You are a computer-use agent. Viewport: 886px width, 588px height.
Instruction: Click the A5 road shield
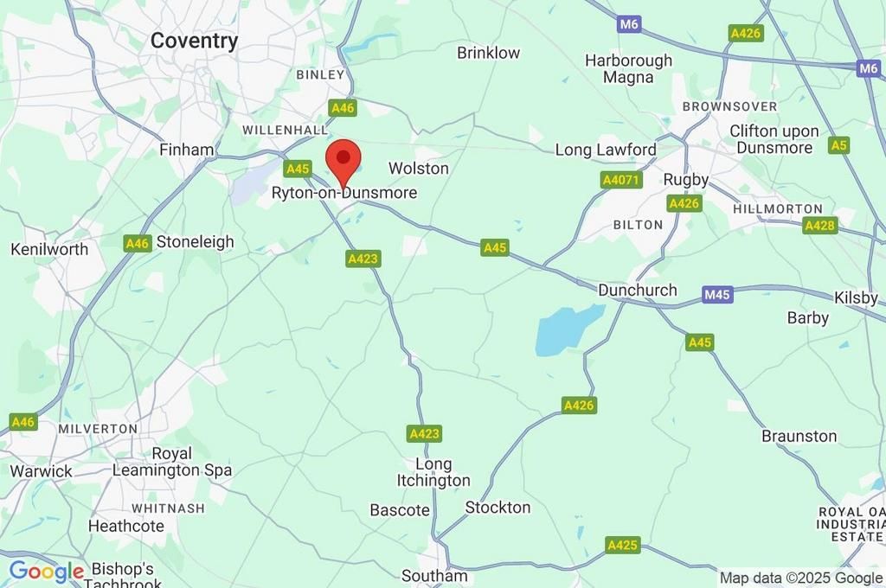tap(839, 146)
